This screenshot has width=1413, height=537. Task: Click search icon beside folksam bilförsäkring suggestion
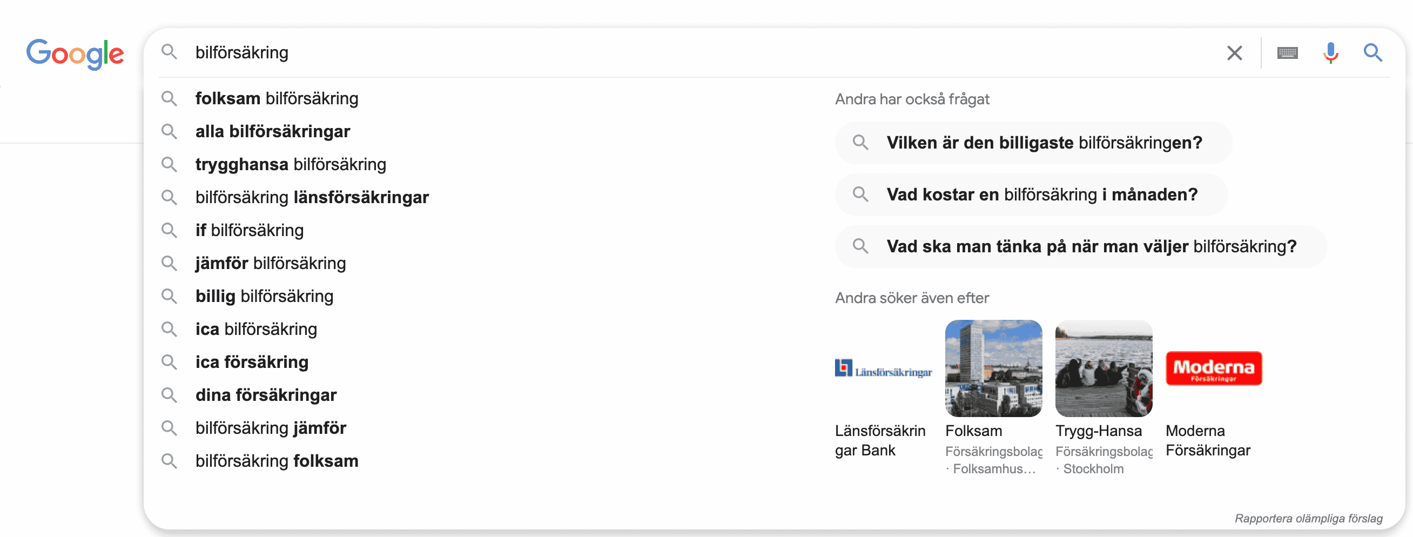(x=170, y=99)
